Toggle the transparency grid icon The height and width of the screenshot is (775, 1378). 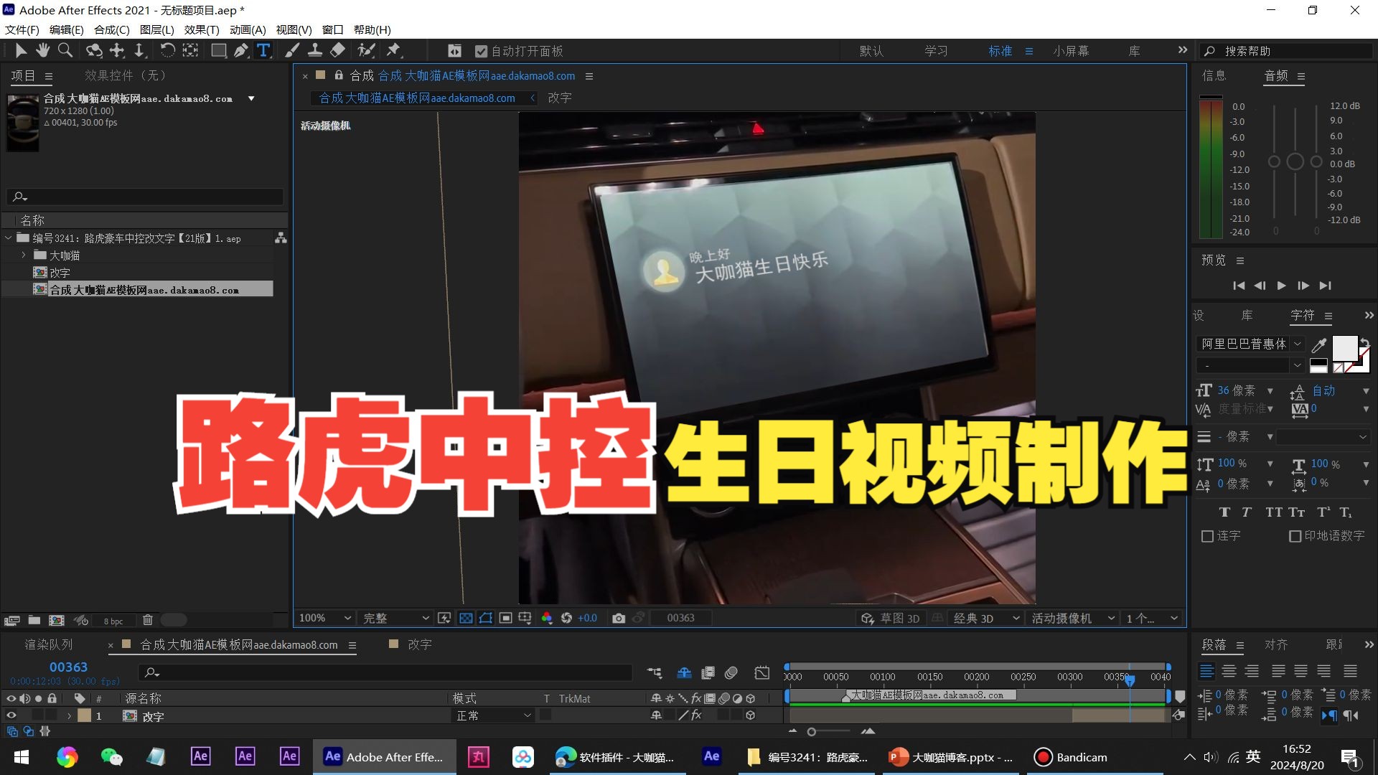(x=466, y=618)
